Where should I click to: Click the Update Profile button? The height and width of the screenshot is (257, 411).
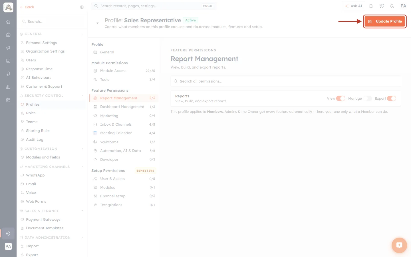click(385, 21)
